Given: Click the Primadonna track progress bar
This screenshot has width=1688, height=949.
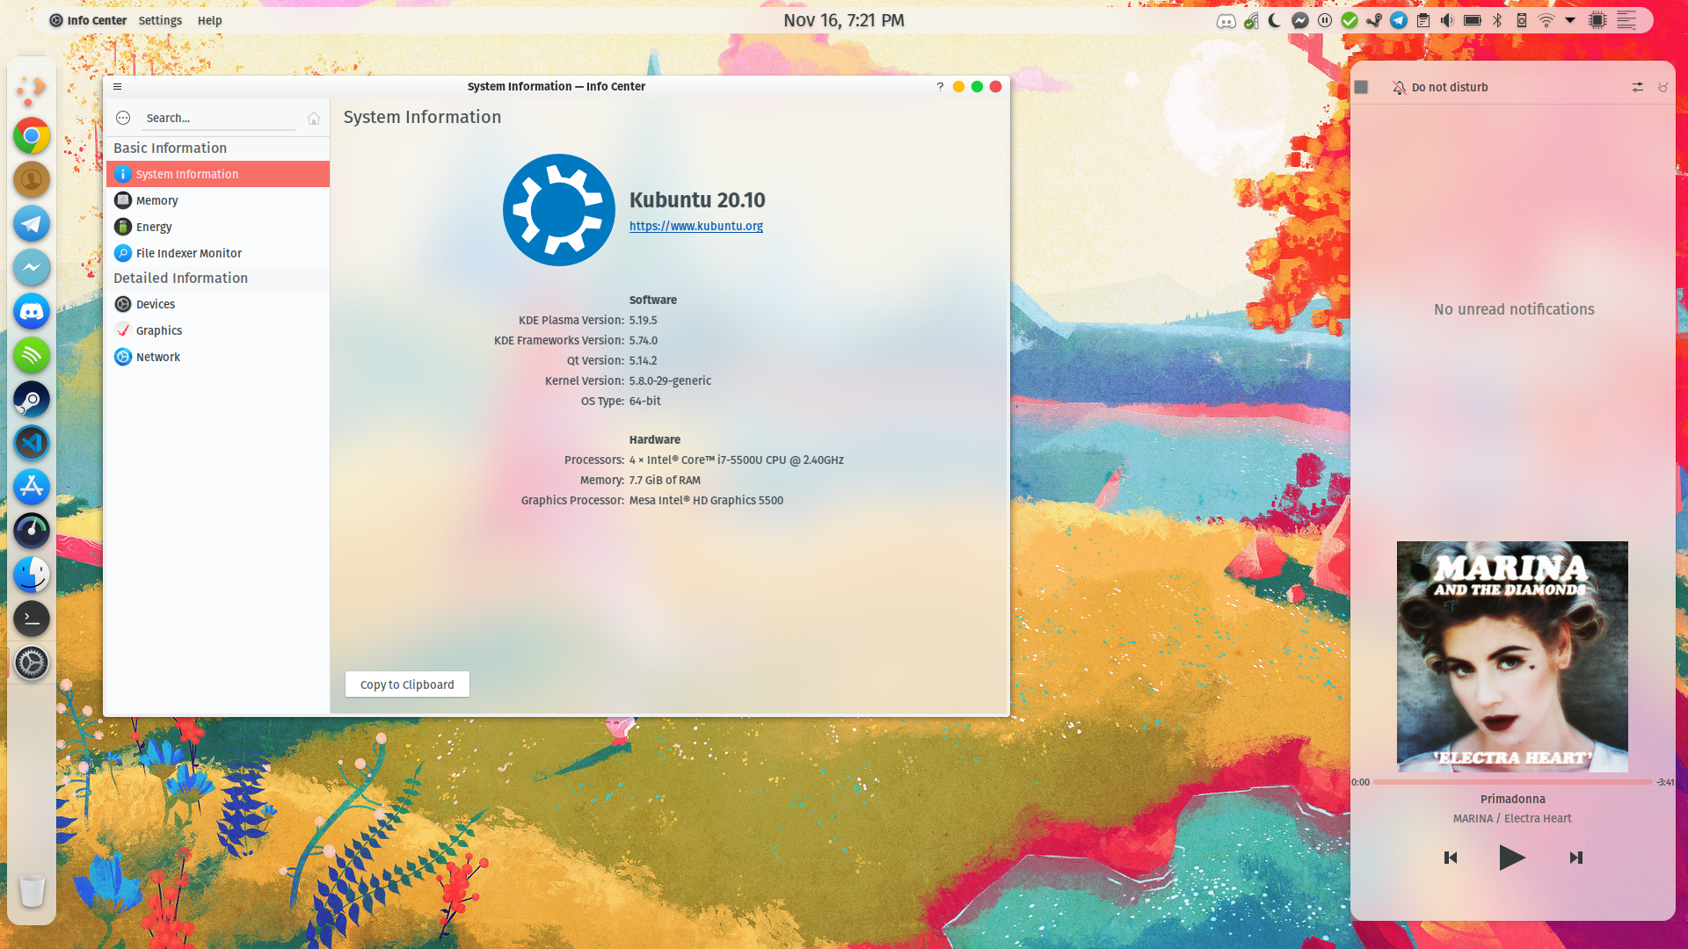Looking at the screenshot, I should click(x=1512, y=781).
